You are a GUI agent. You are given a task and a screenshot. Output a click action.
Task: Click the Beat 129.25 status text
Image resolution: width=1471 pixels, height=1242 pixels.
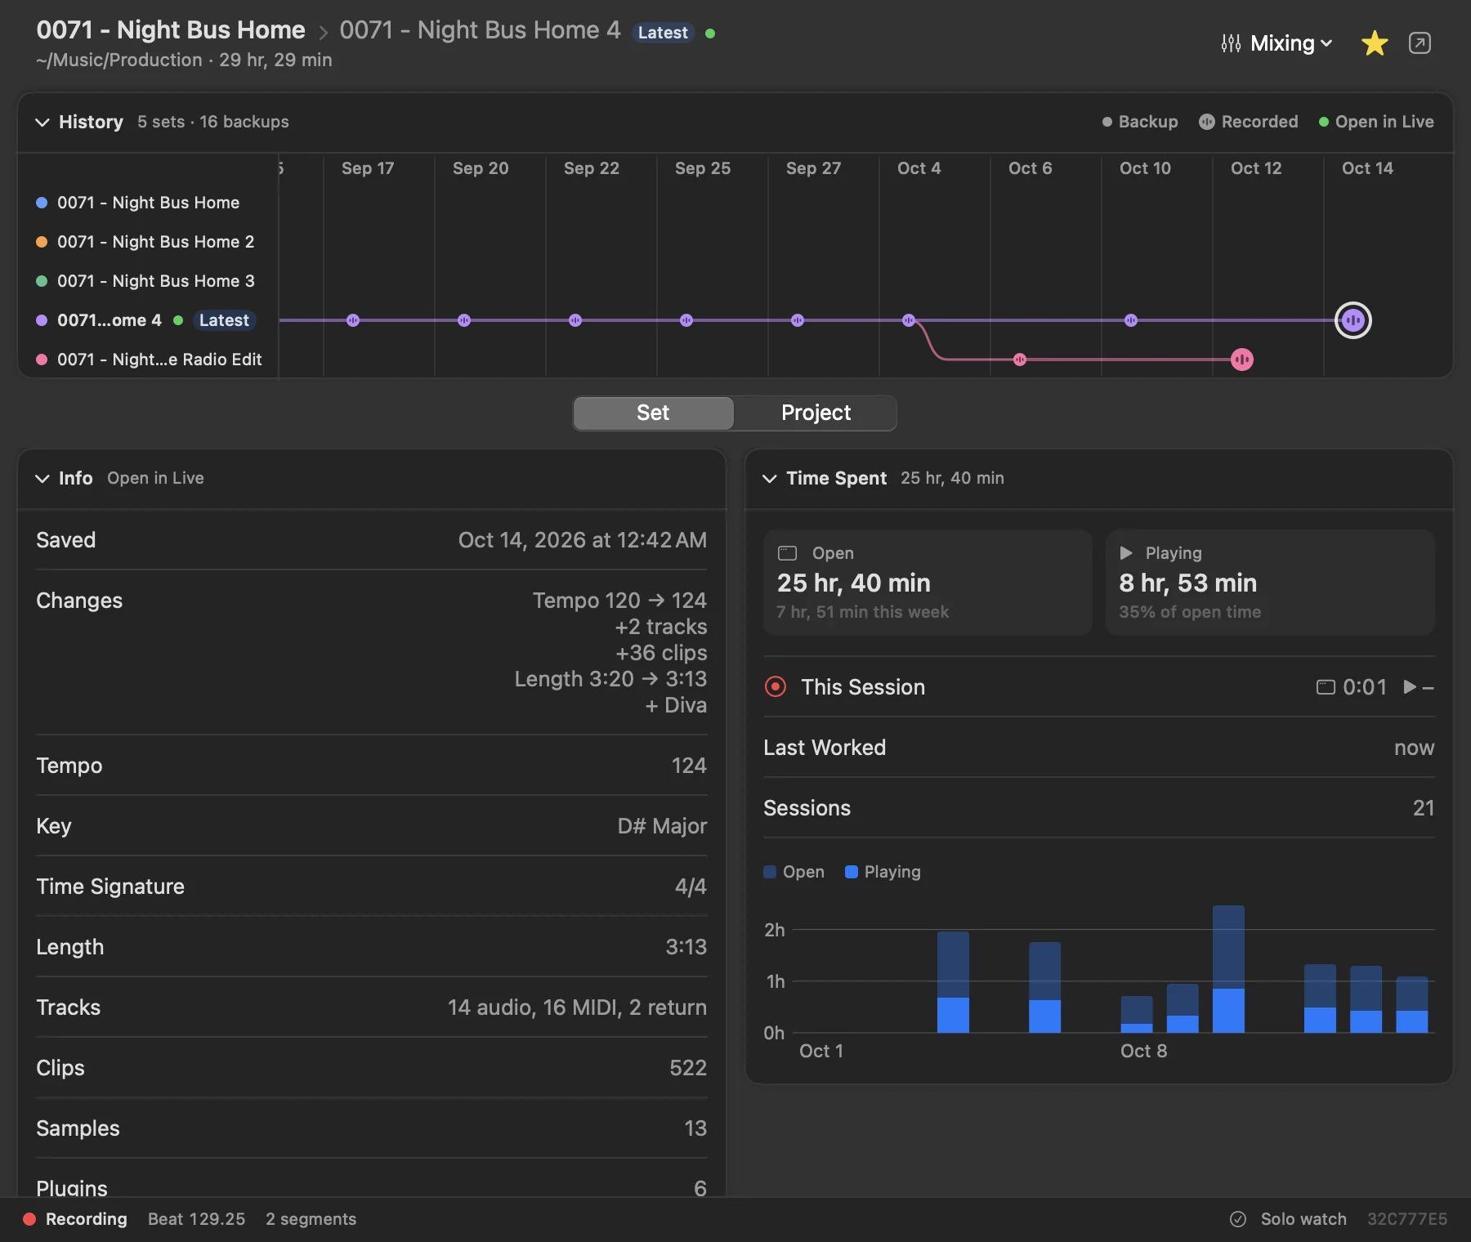pos(196,1219)
